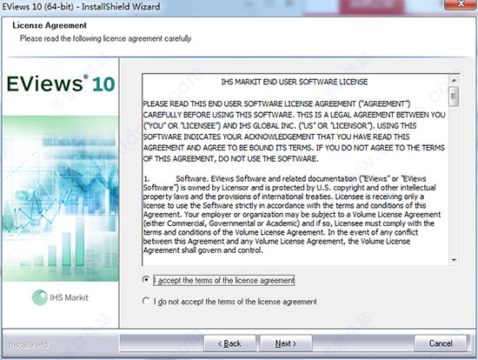Proceed using the Next button
The image size is (478, 360).
coord(286,343)
